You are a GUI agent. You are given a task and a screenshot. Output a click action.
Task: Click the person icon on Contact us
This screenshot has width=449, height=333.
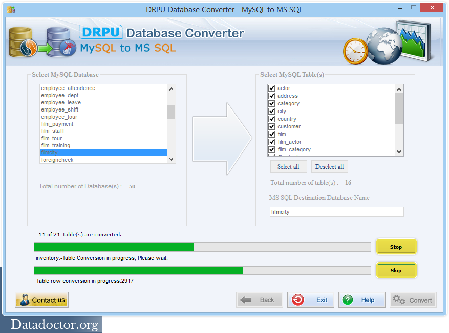point(25,300)
